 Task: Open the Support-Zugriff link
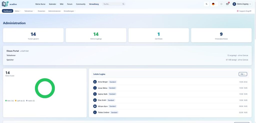click(x=244, y=11)
